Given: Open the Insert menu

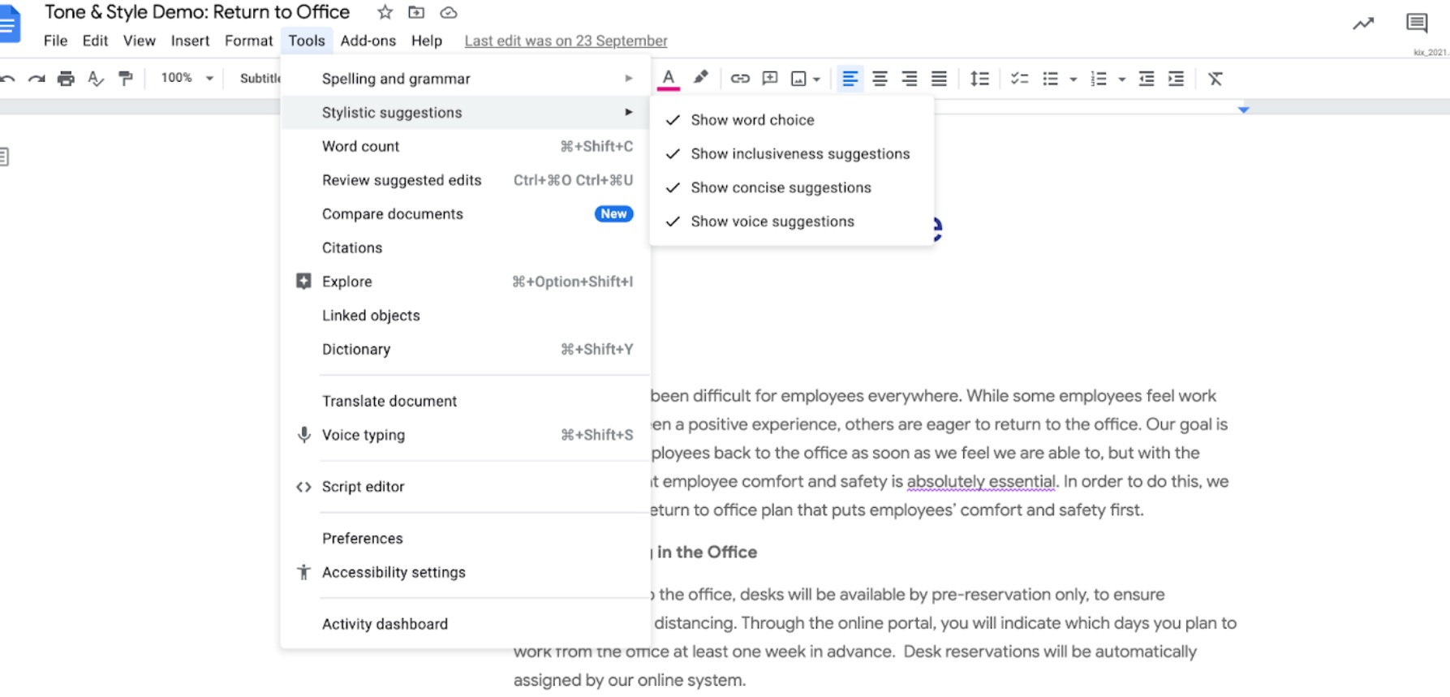Looking at the screenshot, I should pos(190,41).
